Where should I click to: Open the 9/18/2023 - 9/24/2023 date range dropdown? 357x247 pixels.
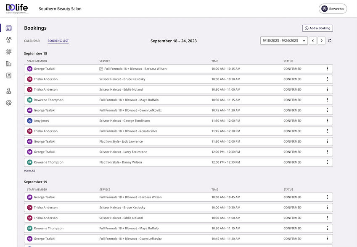click(285, 40)
